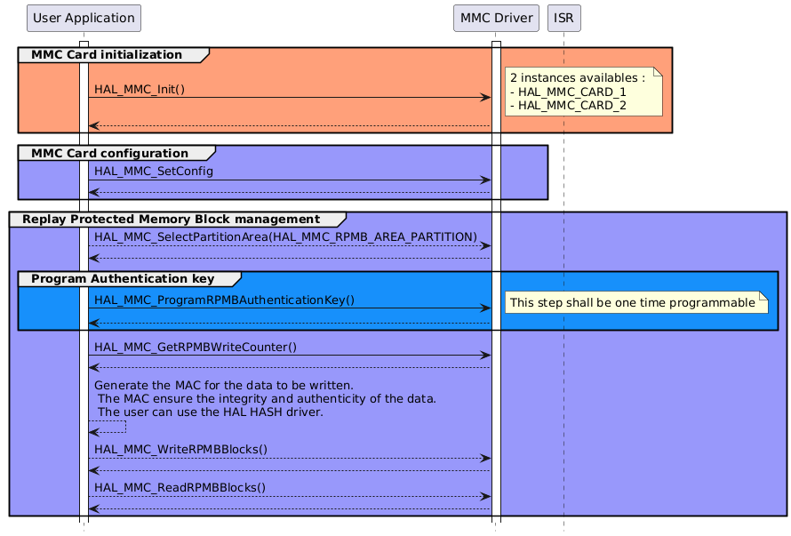Click the 'user can use the HAL HASH driver' line

[x=211, y=412]
